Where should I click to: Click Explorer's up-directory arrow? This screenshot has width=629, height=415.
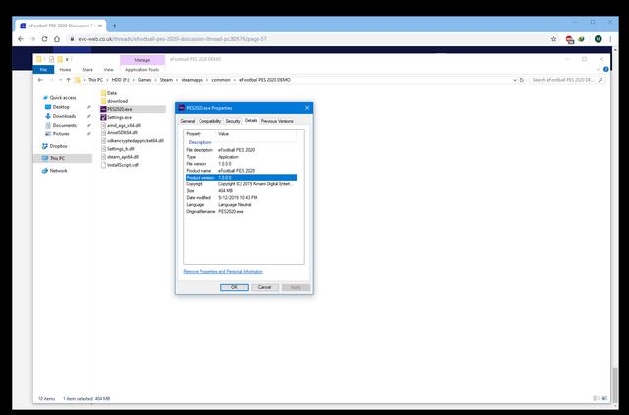pos(68,80)
